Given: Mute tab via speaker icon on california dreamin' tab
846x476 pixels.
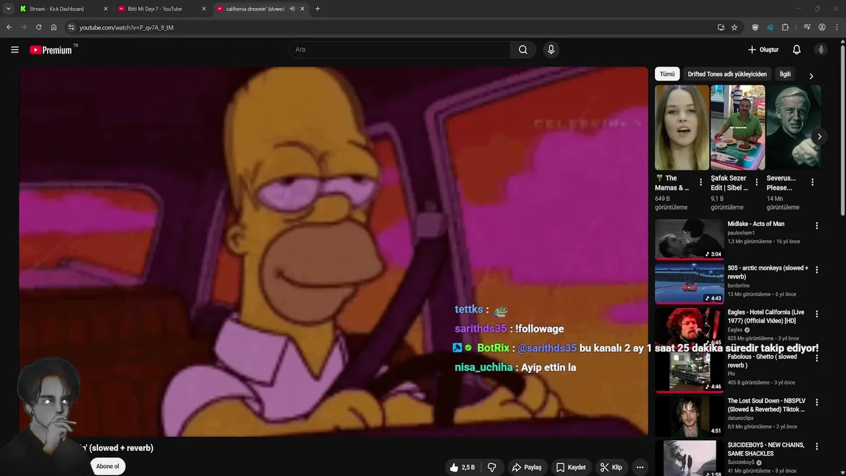Looking at the screenshot, I should pos(292,9).
